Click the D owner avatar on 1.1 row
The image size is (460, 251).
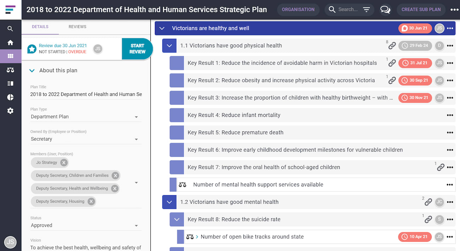coord(439,46)
